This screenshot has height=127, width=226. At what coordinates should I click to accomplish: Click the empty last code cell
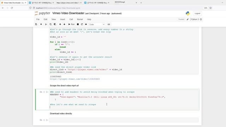tap(124, 120)
